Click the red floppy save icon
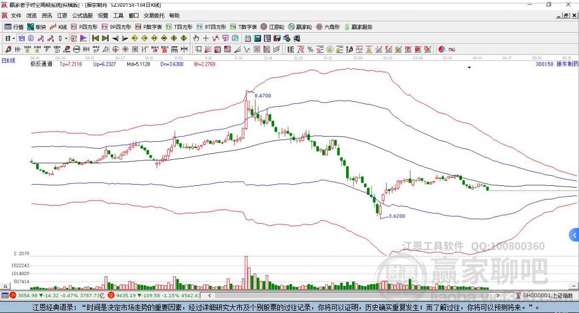The width and height of the screenshot is (579, 313). [277, 38]
